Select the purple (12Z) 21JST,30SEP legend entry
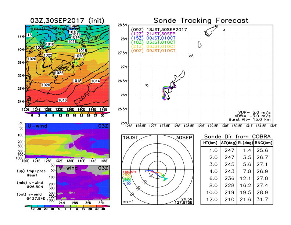The width and height of the screenshot is (291, 225). click(153, 34)
